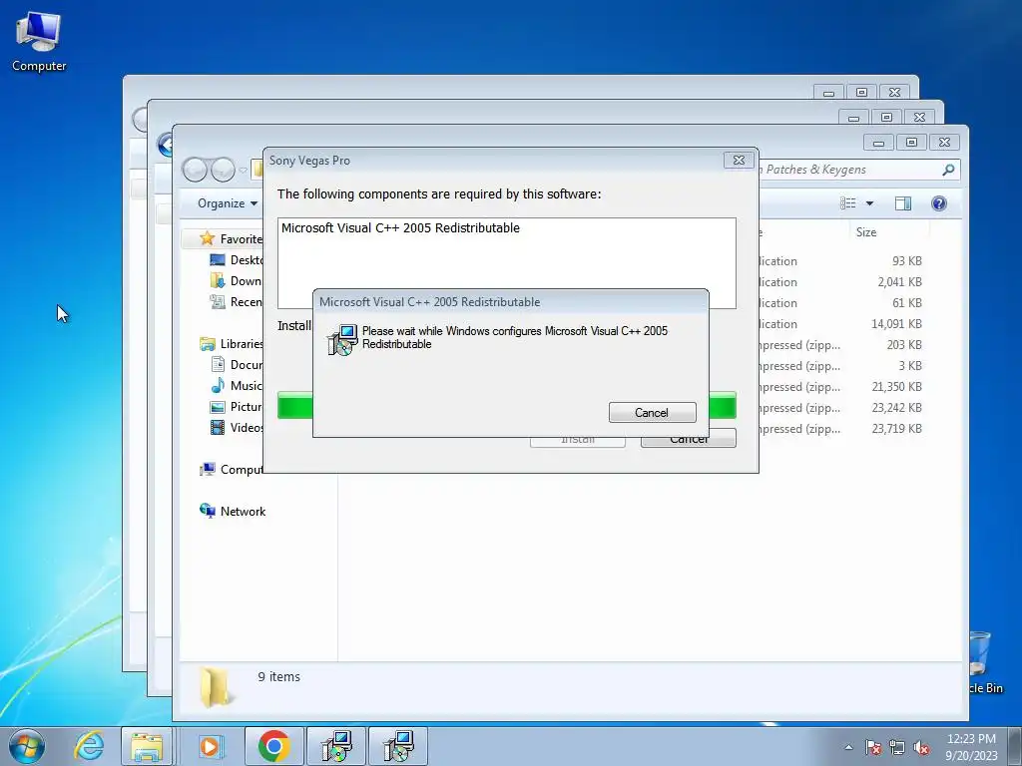Click the muted volume tray icon
The image size is (1022, 766).
[x=921, y=747]
